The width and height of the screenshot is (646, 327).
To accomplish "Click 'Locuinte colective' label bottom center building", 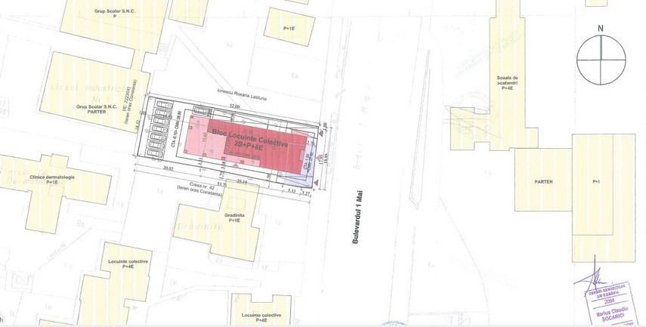I will 261,317.
